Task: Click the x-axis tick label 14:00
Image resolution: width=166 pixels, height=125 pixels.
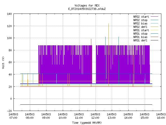Action: (128, 118)
